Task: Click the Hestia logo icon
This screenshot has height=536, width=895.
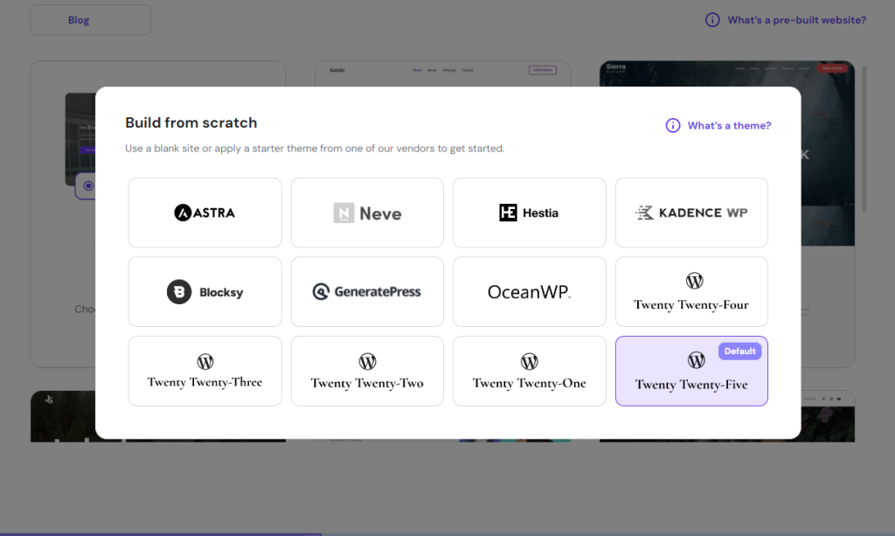Action: point(508,212)
